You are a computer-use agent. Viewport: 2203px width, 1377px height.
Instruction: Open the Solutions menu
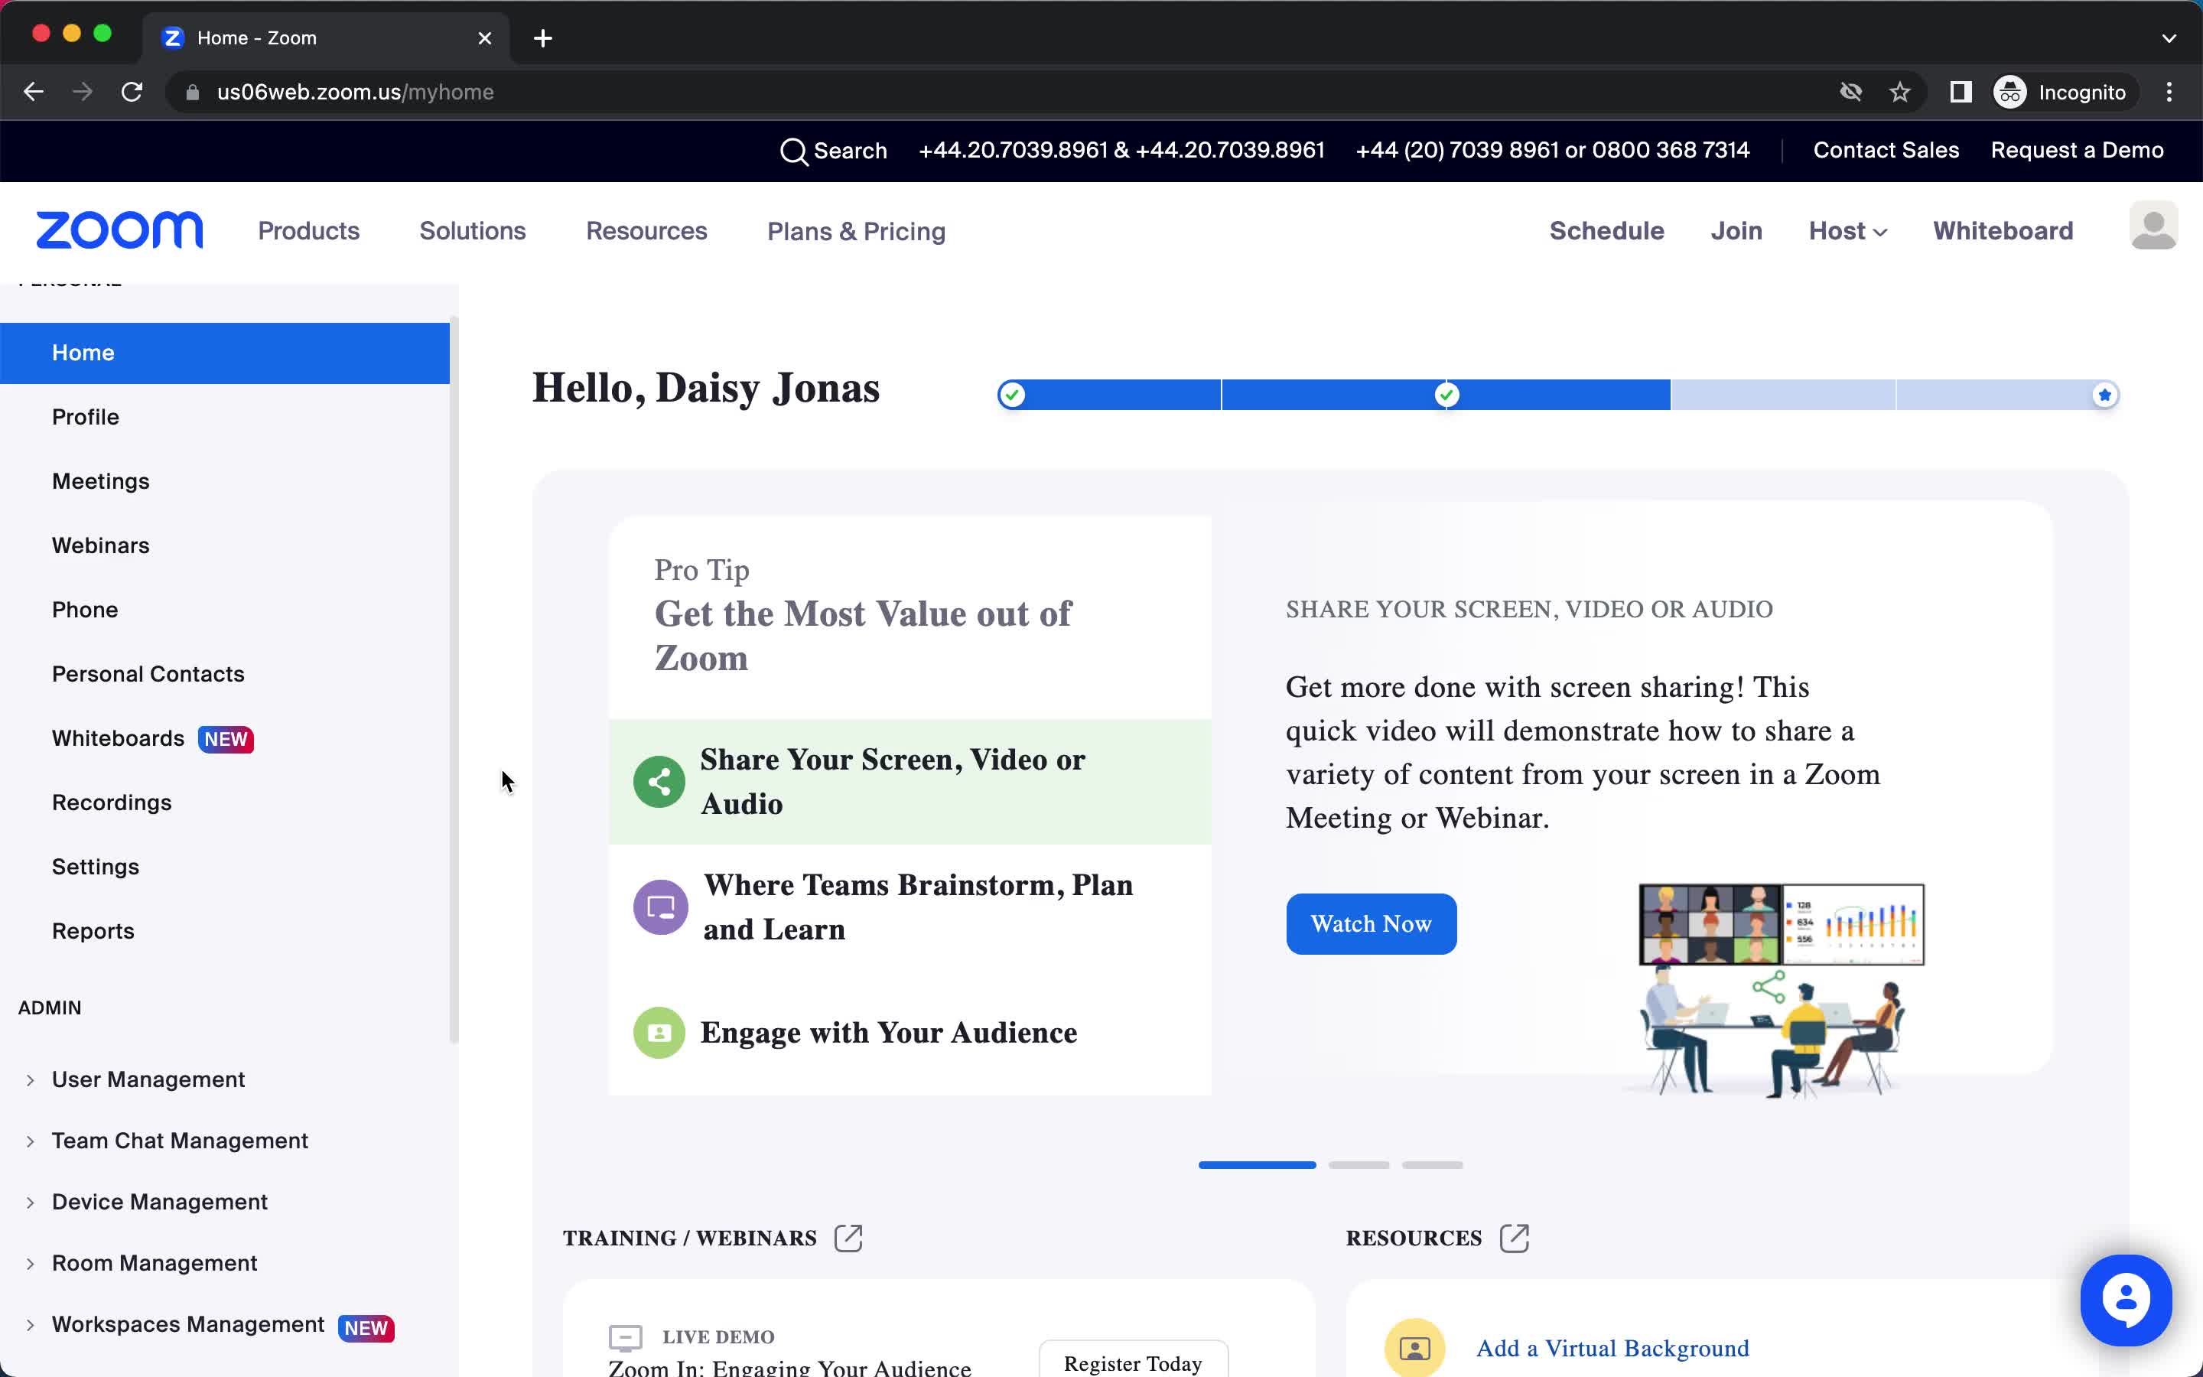473,231
